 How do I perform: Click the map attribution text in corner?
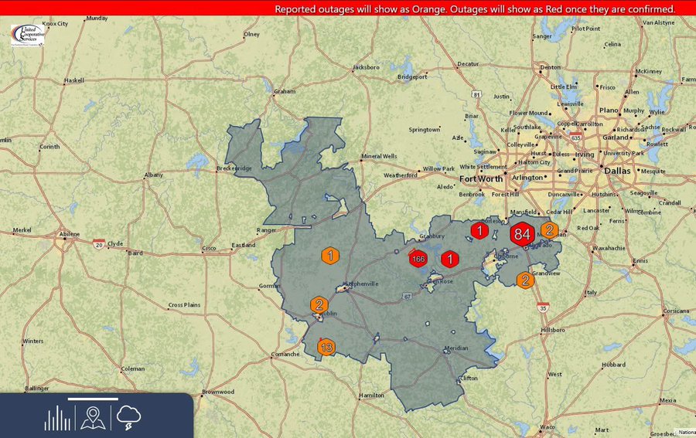(x=686, y=433)
